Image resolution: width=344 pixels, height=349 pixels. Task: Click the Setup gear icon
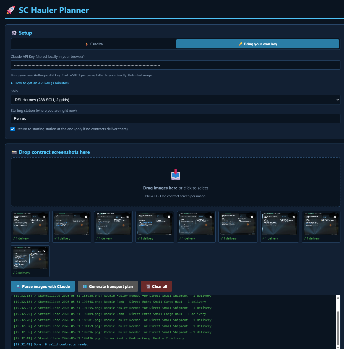point(14,33)
